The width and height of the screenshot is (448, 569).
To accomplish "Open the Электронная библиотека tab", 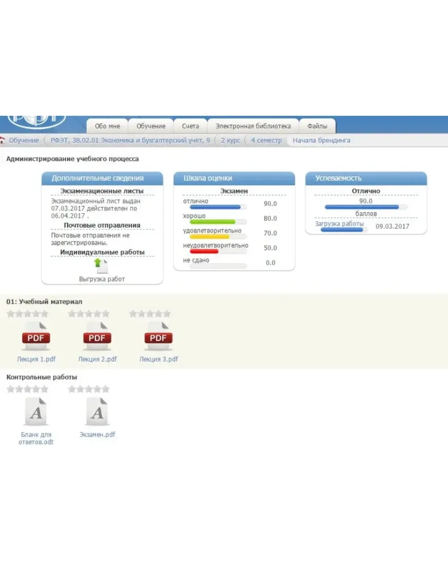I will [x=253, y=126].
